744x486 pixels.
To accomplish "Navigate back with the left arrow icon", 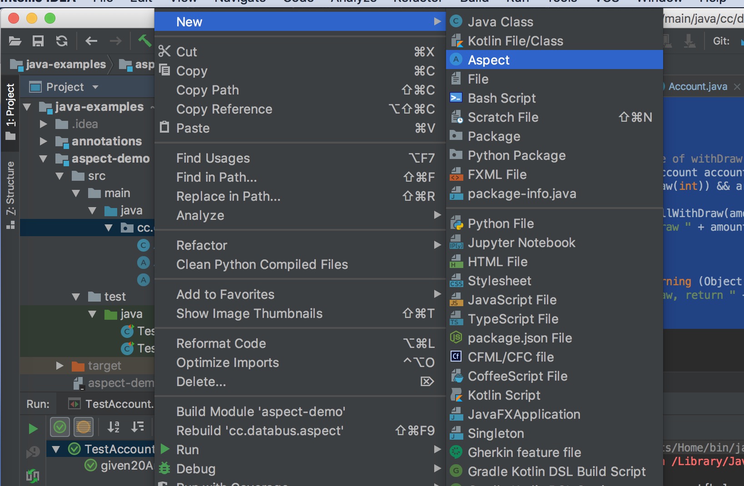I will point(91,41).
